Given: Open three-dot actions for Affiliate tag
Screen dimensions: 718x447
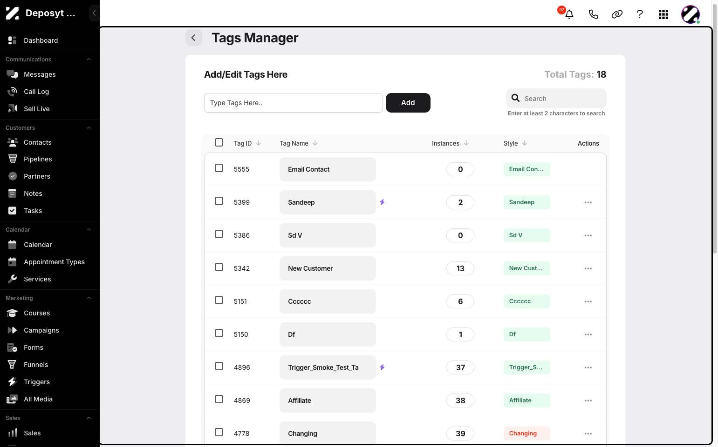Looking at the screenshot, I should [588, 400].
